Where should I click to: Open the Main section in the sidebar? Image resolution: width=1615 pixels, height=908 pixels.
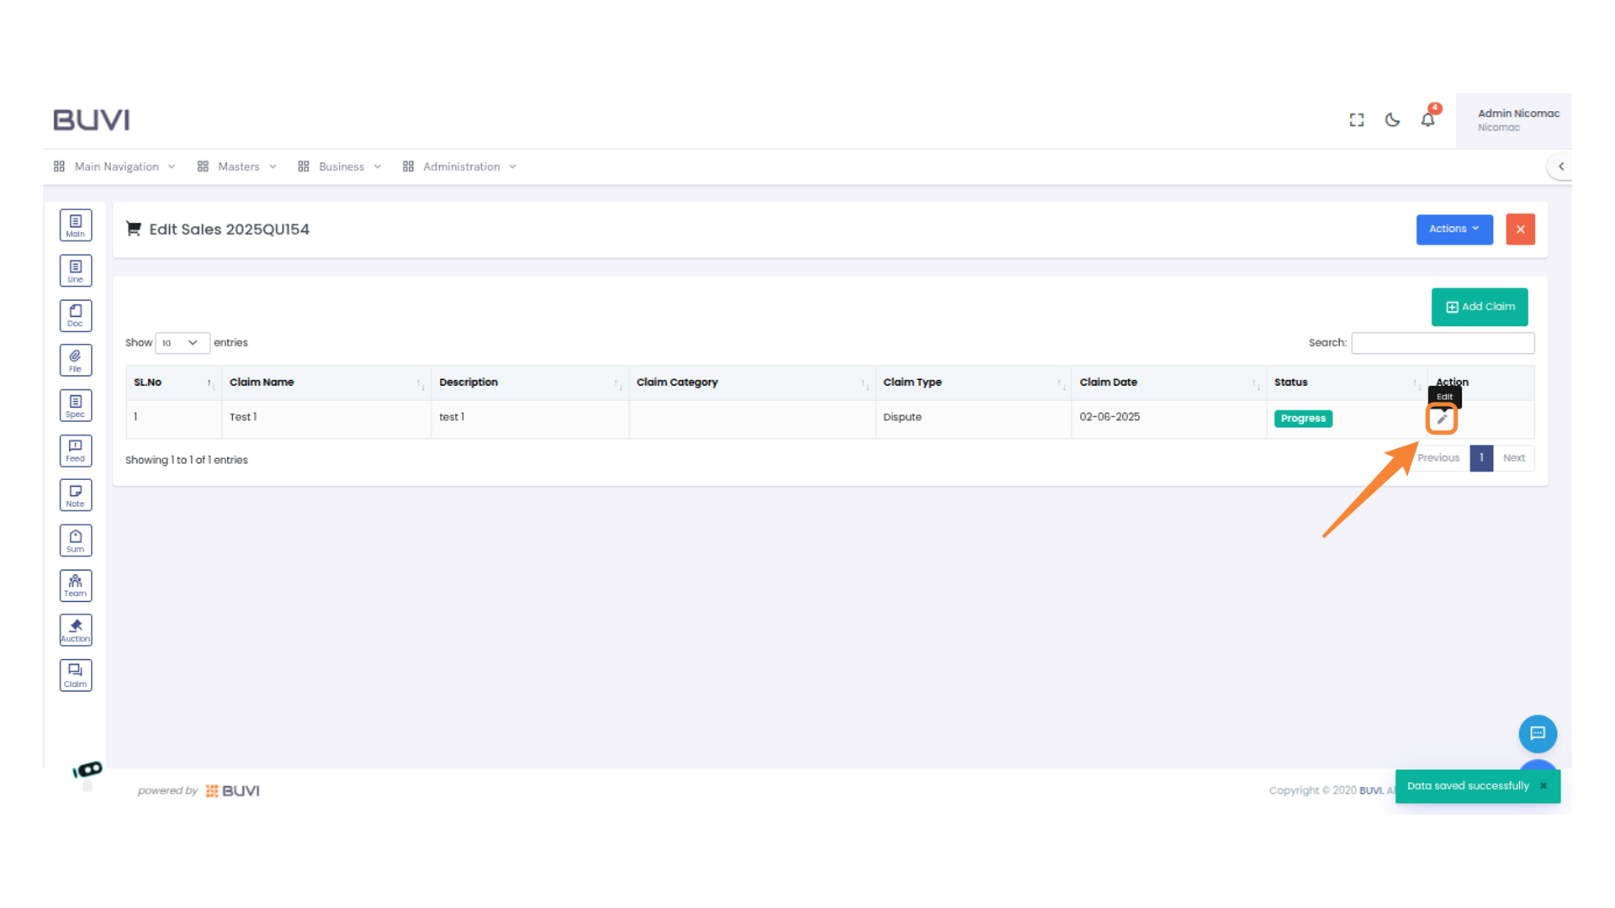point(76,224)
